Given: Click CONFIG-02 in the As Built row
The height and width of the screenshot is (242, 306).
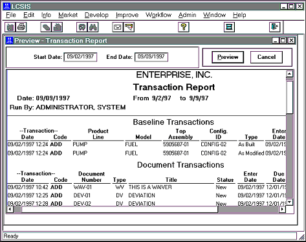Looking at the screenshot, I should point(213,144).
